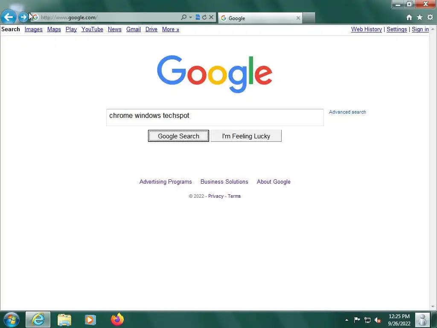
Task: Open Advertising Programs link
Action: (166, 182)
